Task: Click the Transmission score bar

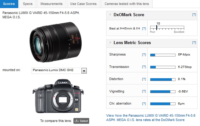Action: (x=163, y=67)
